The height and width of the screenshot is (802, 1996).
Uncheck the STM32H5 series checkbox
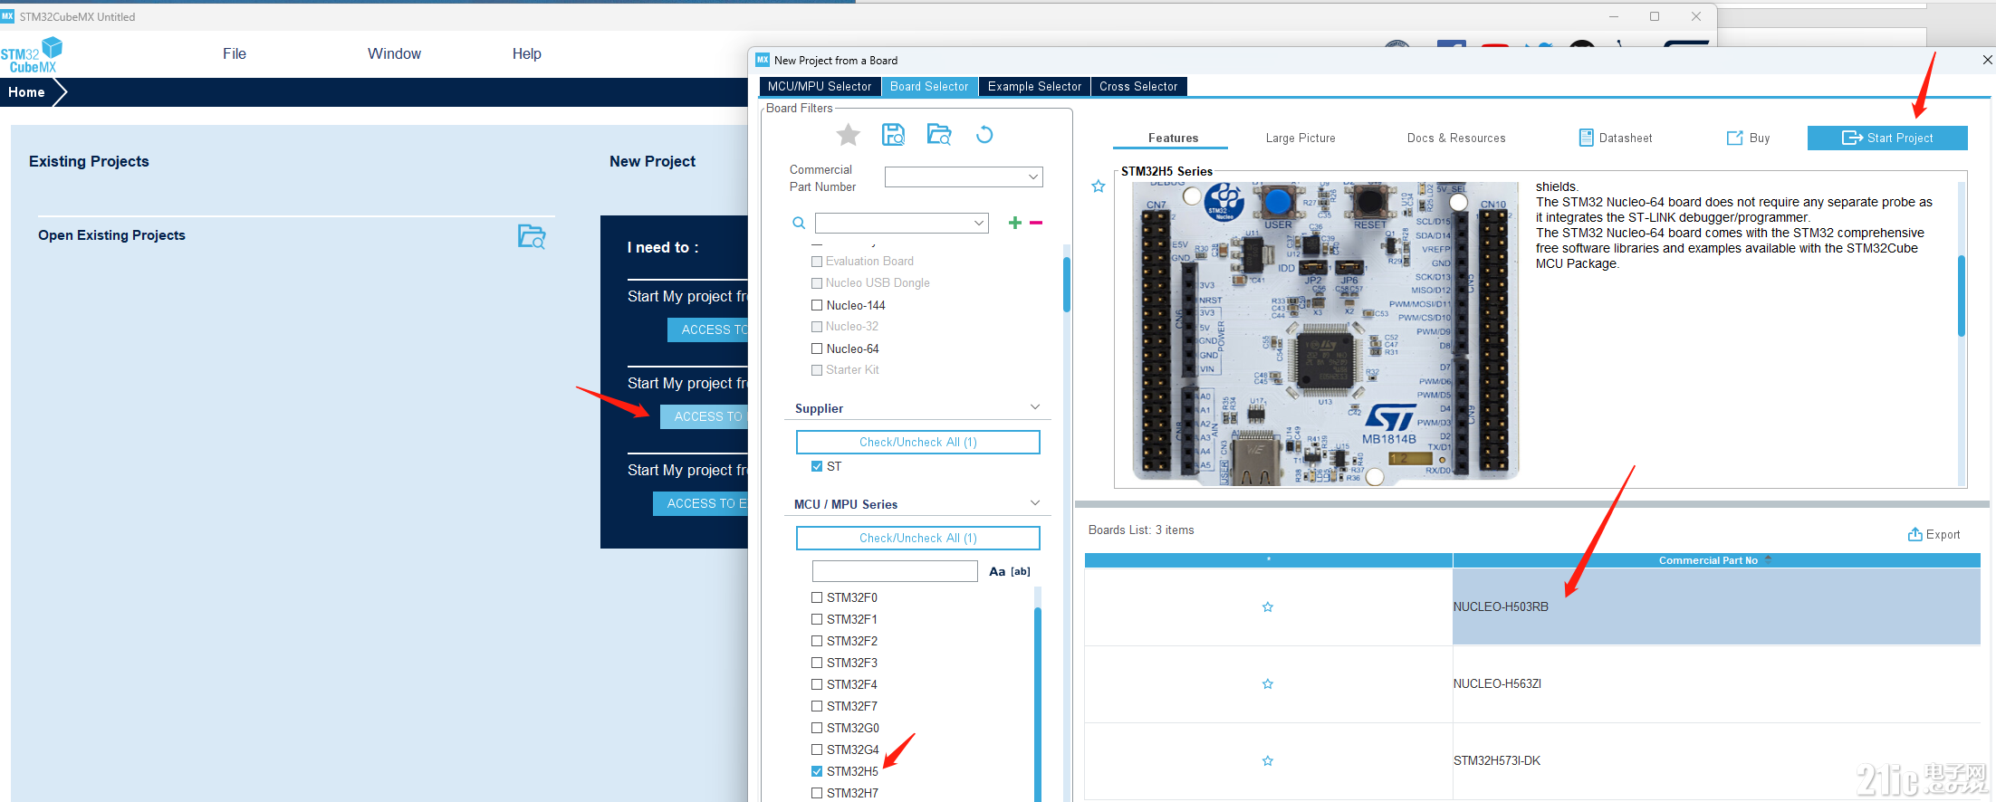(x=817, y=771)
